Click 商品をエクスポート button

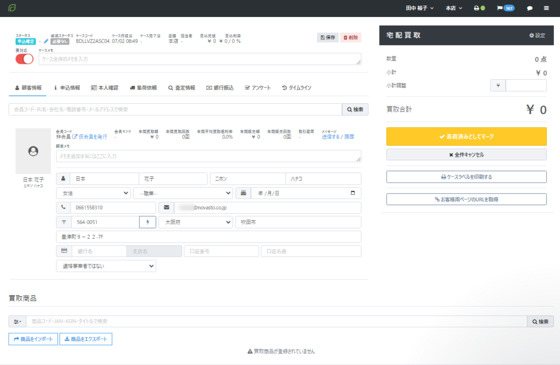86,339
